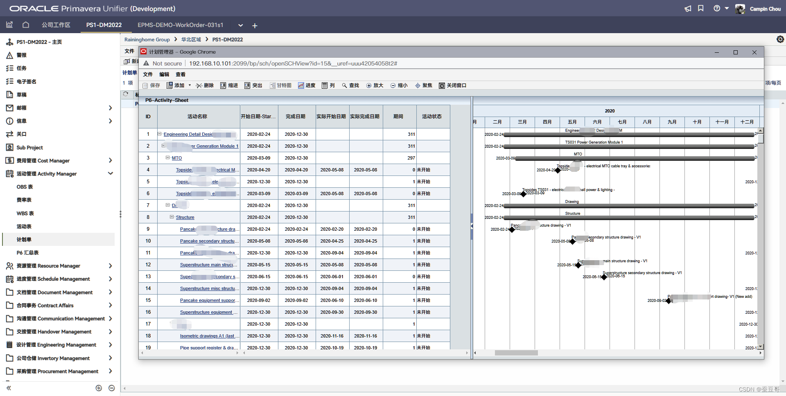Click the bookmark icon in the header
786x396 pixels.
(x=701, y=8)
